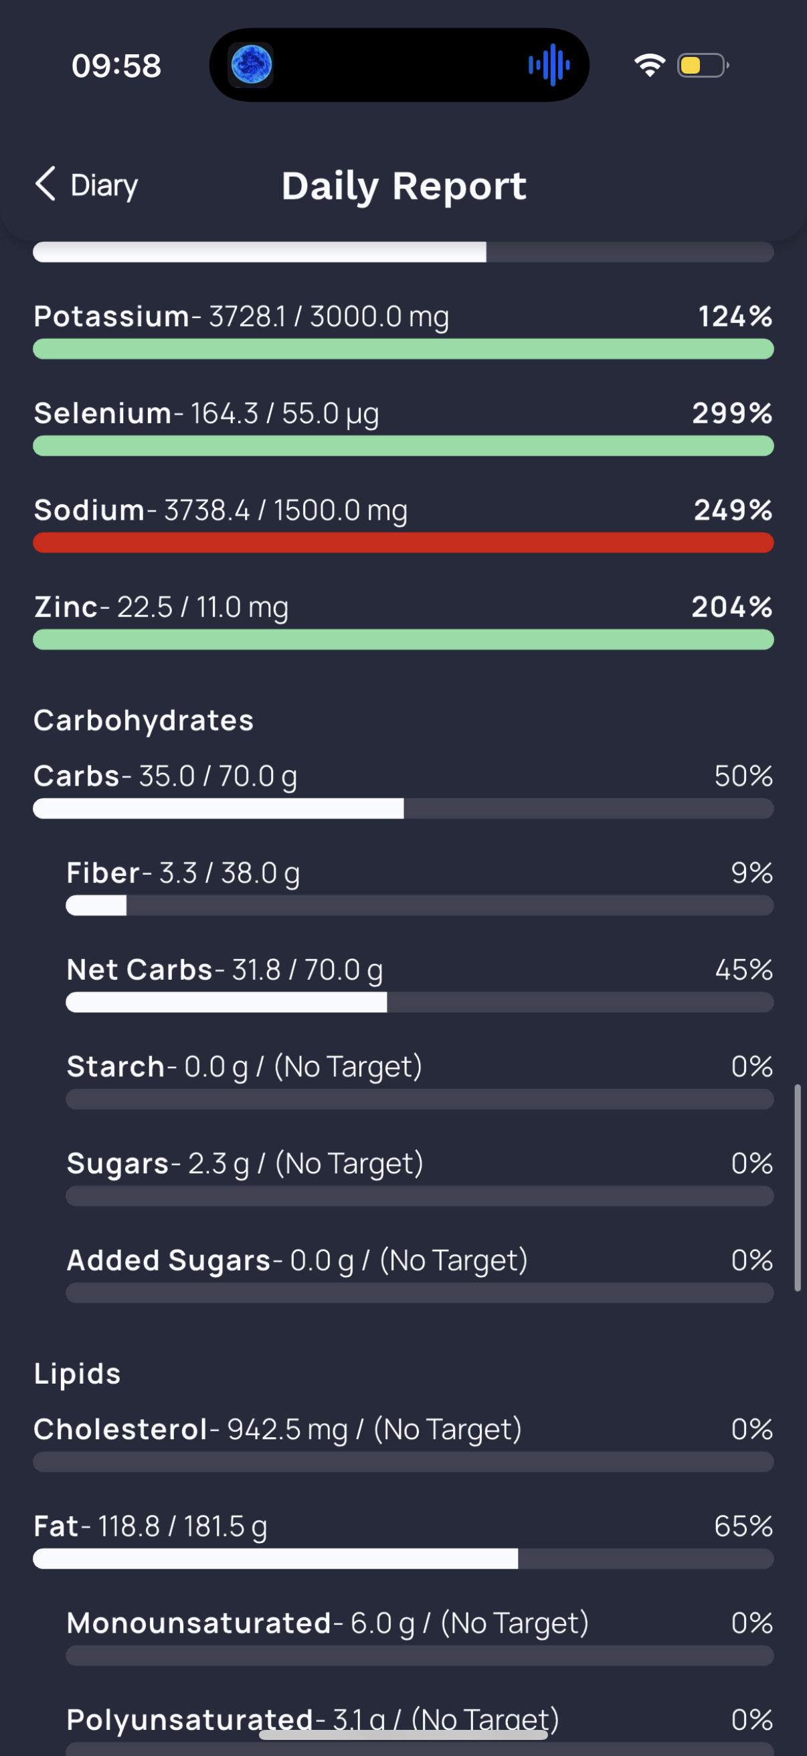Tap the battery status icon
This screenshot has width=807, height=1756.
pos(703,66)
